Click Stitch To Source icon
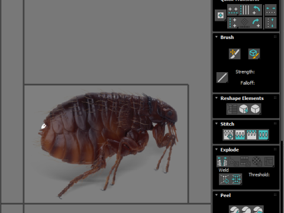 point(251,135)
